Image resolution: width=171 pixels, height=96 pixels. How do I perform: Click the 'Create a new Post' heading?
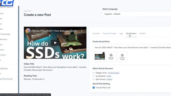37,15
